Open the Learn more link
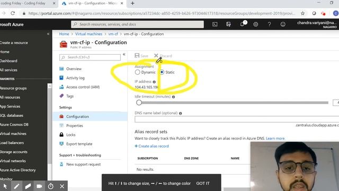339x191 pixels. coord(275,138)
